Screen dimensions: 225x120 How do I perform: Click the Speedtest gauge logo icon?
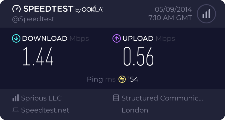16,9
